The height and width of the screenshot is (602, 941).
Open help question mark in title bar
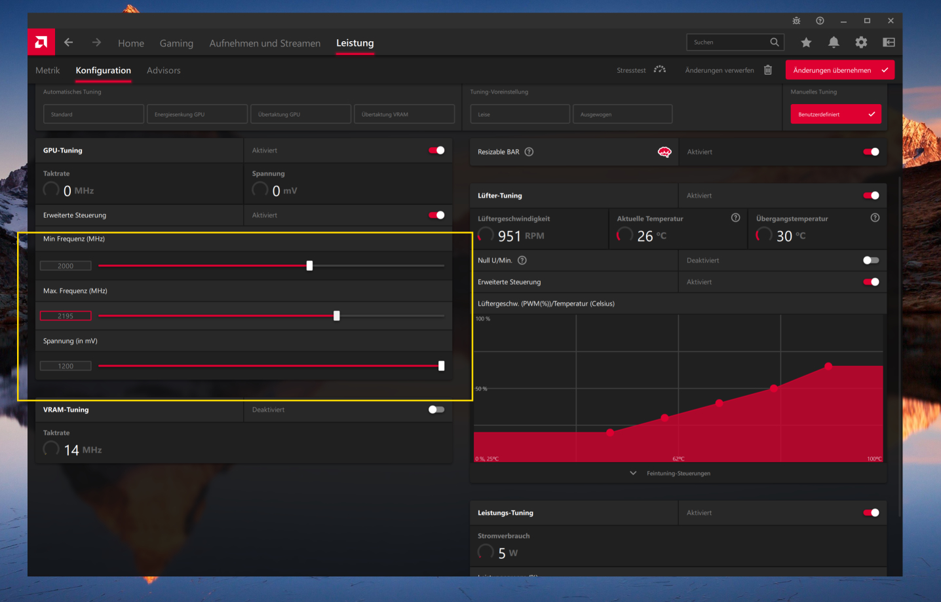pyautogui.click(x=820, y=21)
